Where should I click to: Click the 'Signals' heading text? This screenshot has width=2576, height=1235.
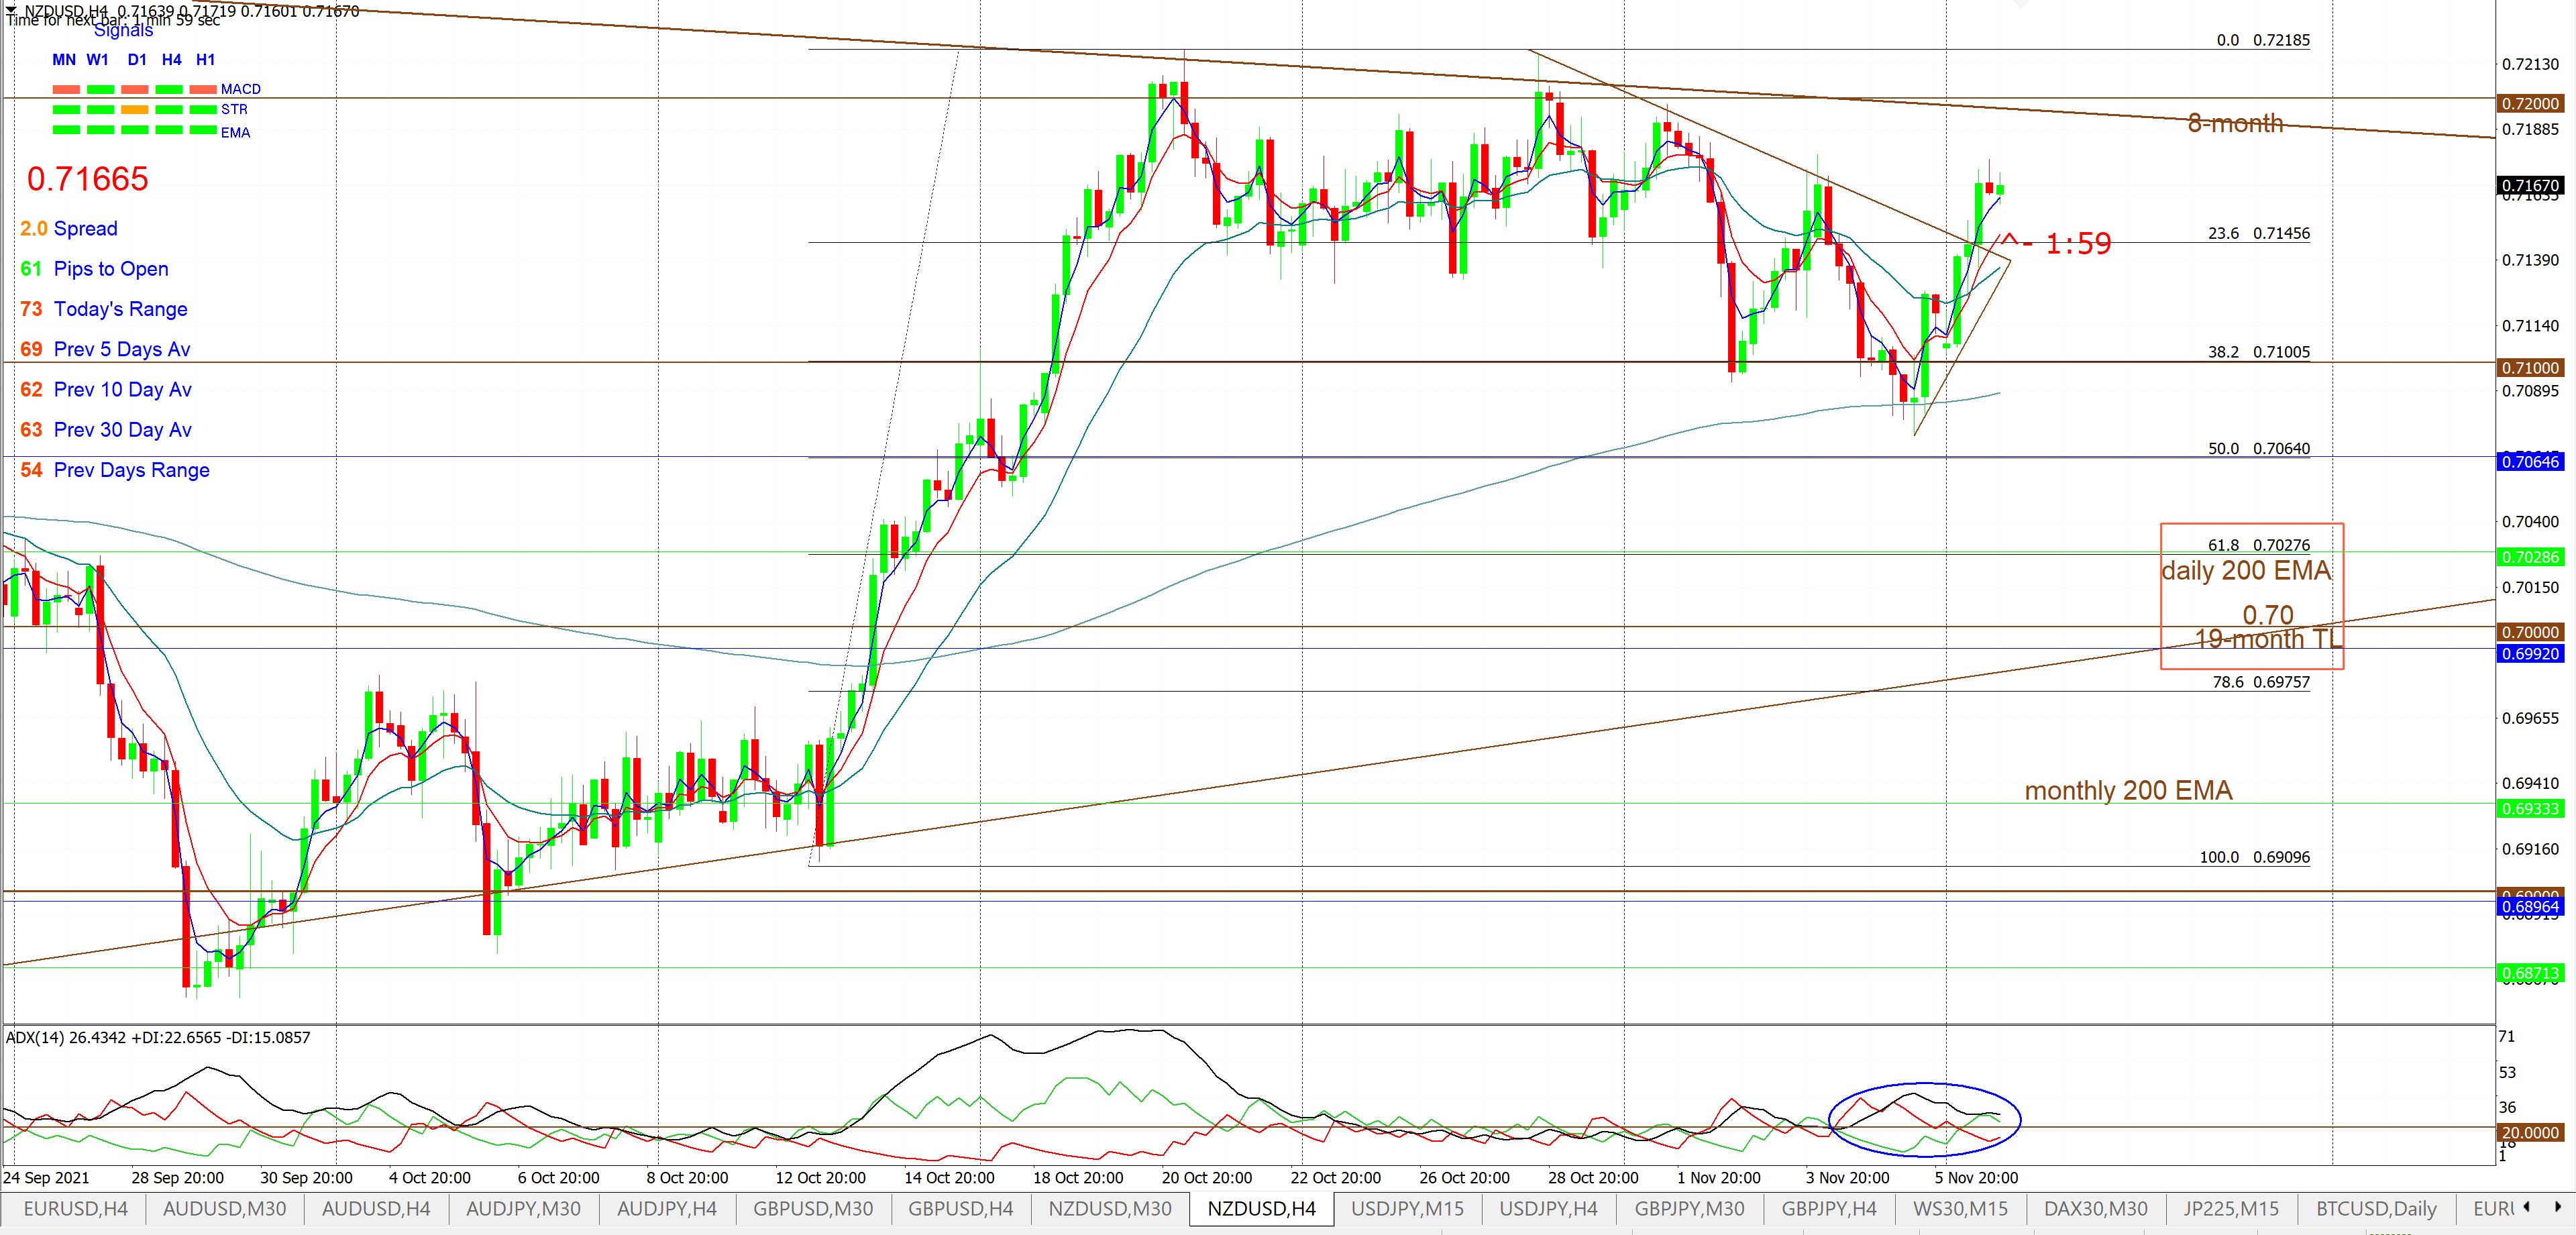[x=123, y=31]
